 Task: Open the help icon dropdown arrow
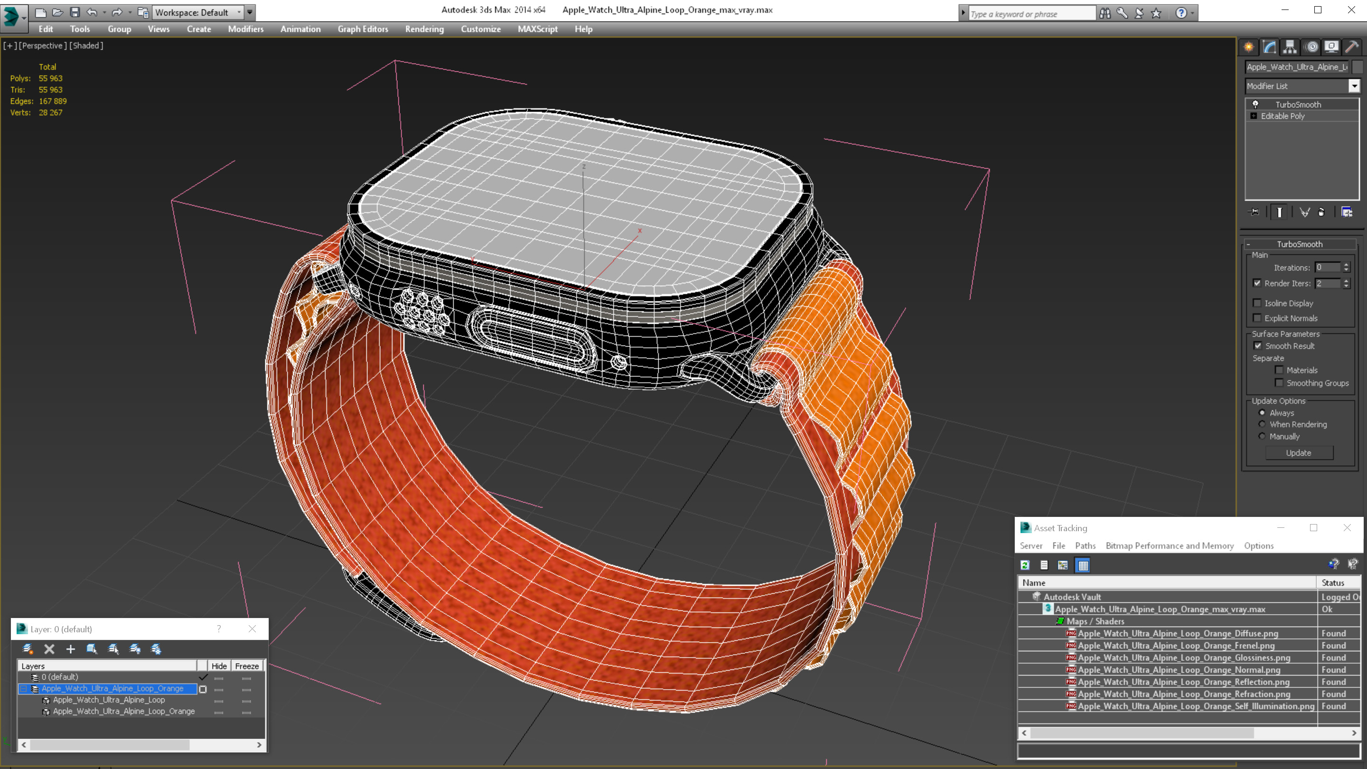(1192, 13)
